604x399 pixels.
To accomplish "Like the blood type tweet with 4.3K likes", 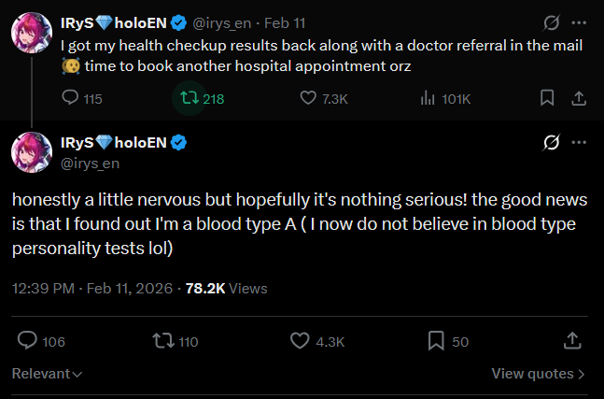I will [x=317, y=341].
